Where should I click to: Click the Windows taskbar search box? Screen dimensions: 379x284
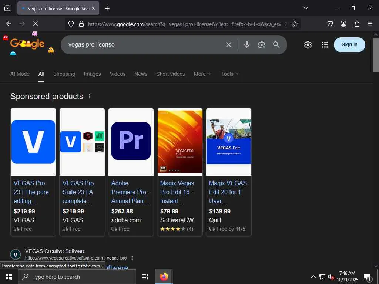(x=77, y=277)
